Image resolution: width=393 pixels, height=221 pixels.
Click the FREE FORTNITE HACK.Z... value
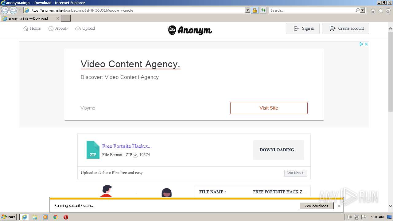point(279,192)
